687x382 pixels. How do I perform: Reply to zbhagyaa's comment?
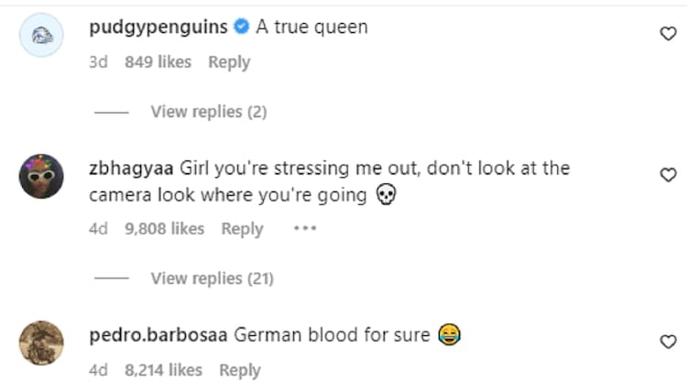tap(242, 229)
